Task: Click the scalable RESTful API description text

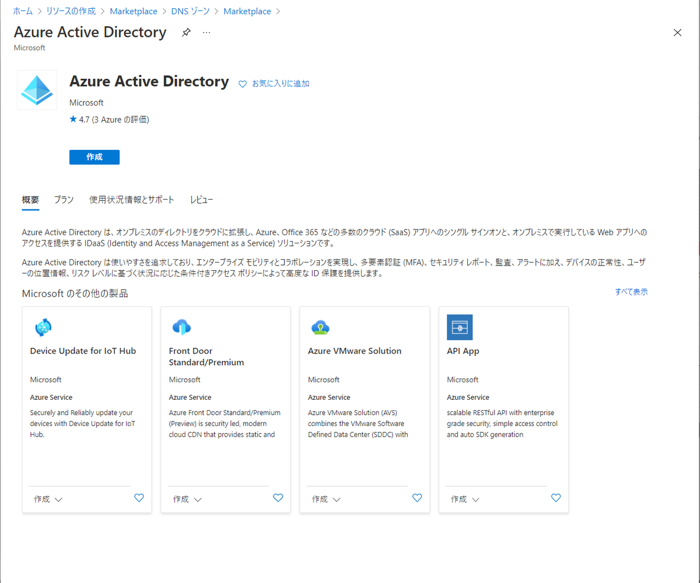Action: pyautogui.click(x=502, y=424)
